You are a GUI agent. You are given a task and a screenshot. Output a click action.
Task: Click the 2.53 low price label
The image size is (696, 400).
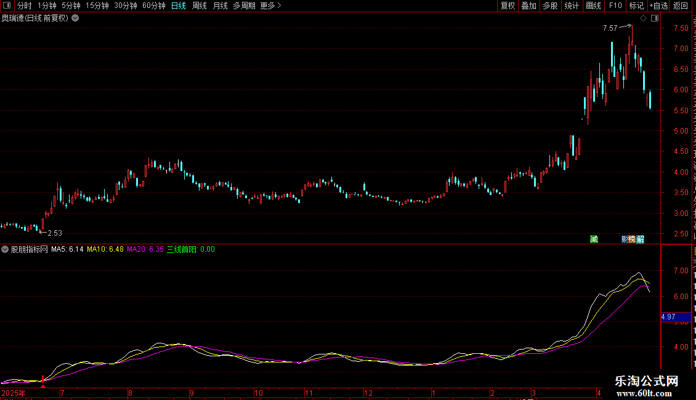coord(55,233)
